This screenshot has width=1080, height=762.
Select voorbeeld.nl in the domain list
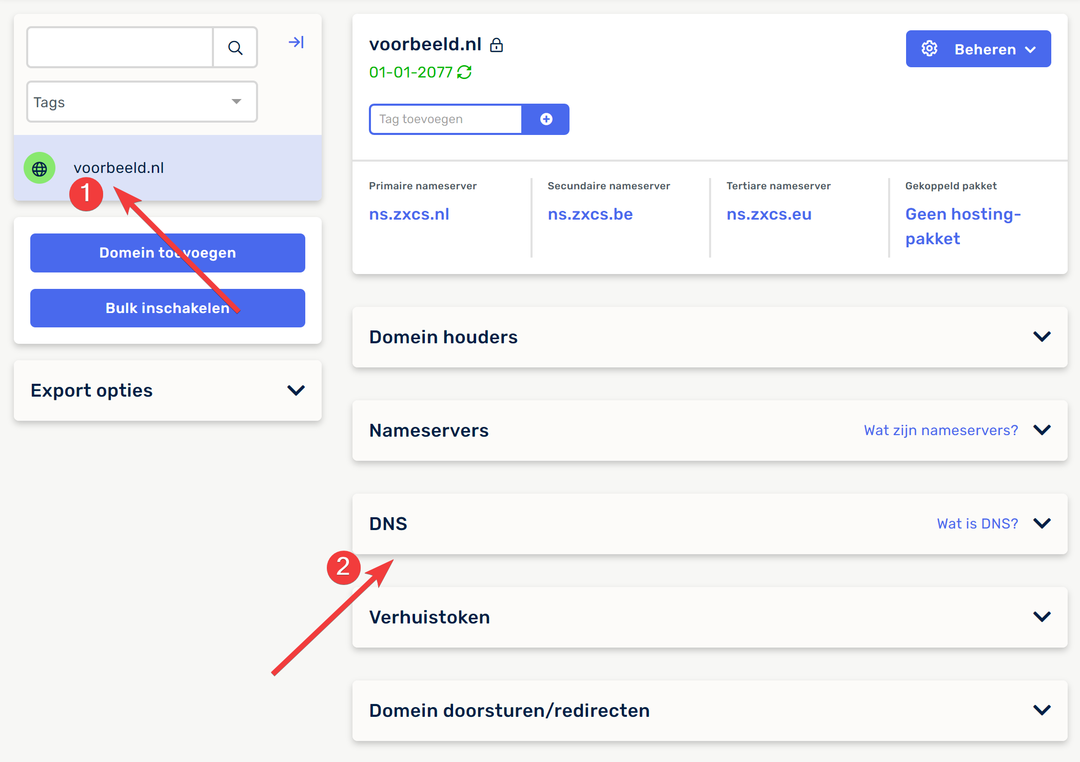(x=119, y=168)
